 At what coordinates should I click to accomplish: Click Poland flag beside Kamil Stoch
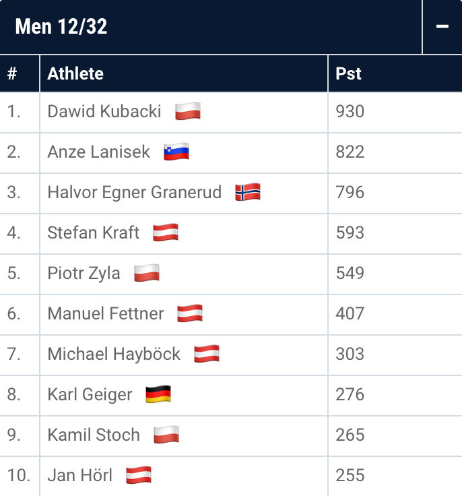[x=166, y=435]
